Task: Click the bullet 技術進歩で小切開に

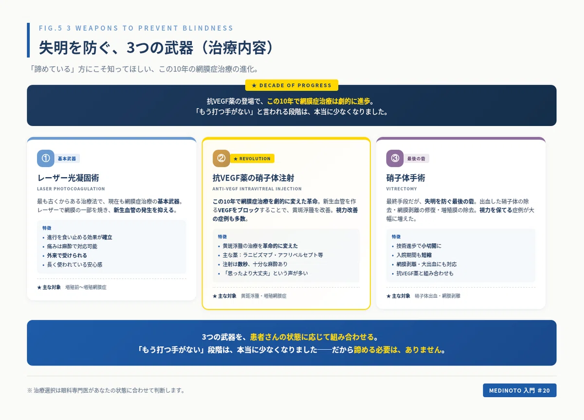Action: [x=419, y=246]
